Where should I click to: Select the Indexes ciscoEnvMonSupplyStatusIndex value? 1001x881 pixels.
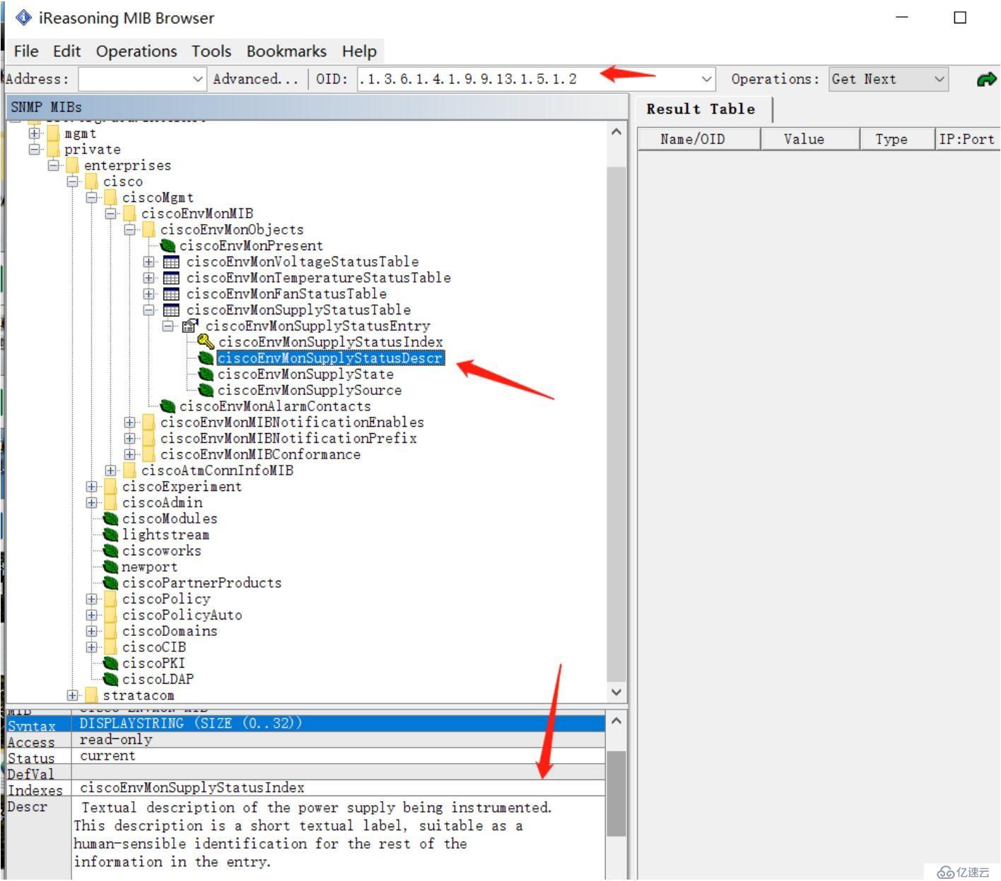(x=192, y=788)
